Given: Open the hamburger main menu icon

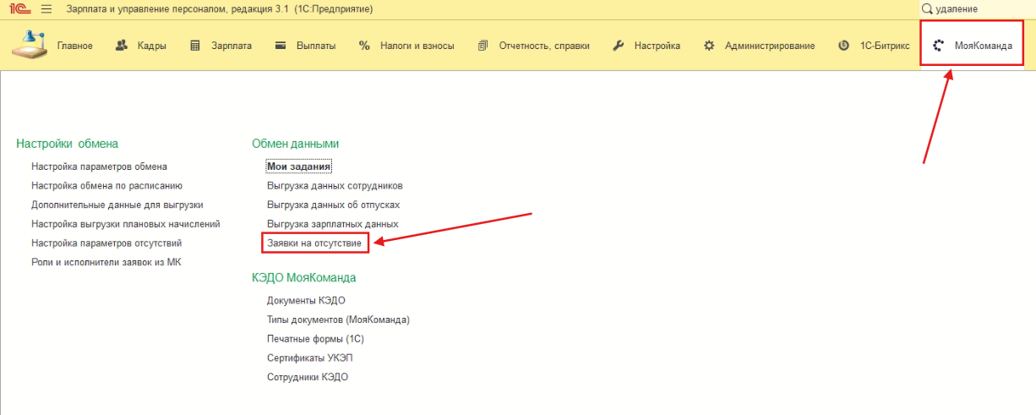Looking at the screenshot, I should click(46, 8).
